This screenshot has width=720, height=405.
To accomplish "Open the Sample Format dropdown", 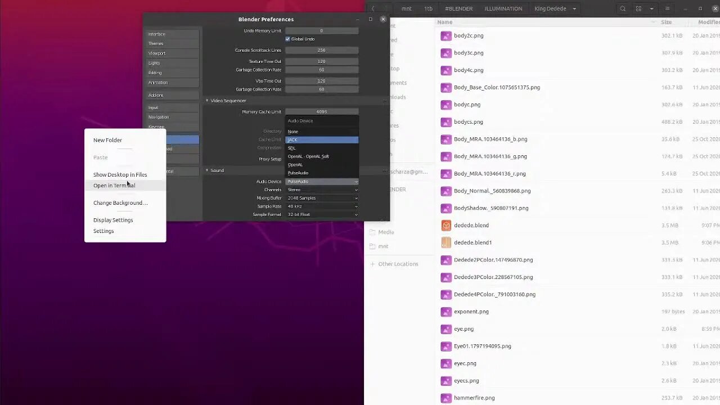I will pyautogui.click(x=322, y=214).
